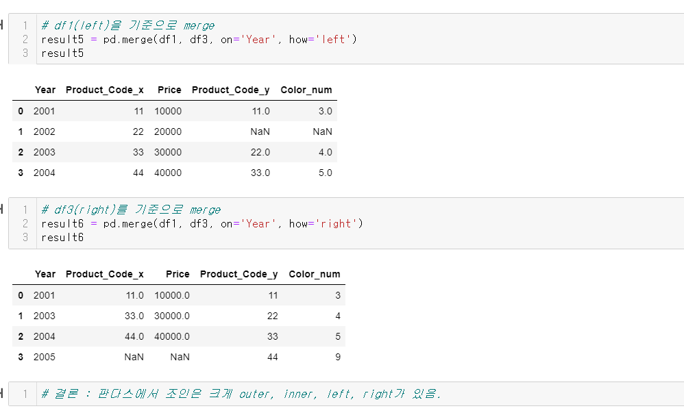
Task: Click the 33.0 Product_Code_y cell in first table
Action: (x=260, y=173)
